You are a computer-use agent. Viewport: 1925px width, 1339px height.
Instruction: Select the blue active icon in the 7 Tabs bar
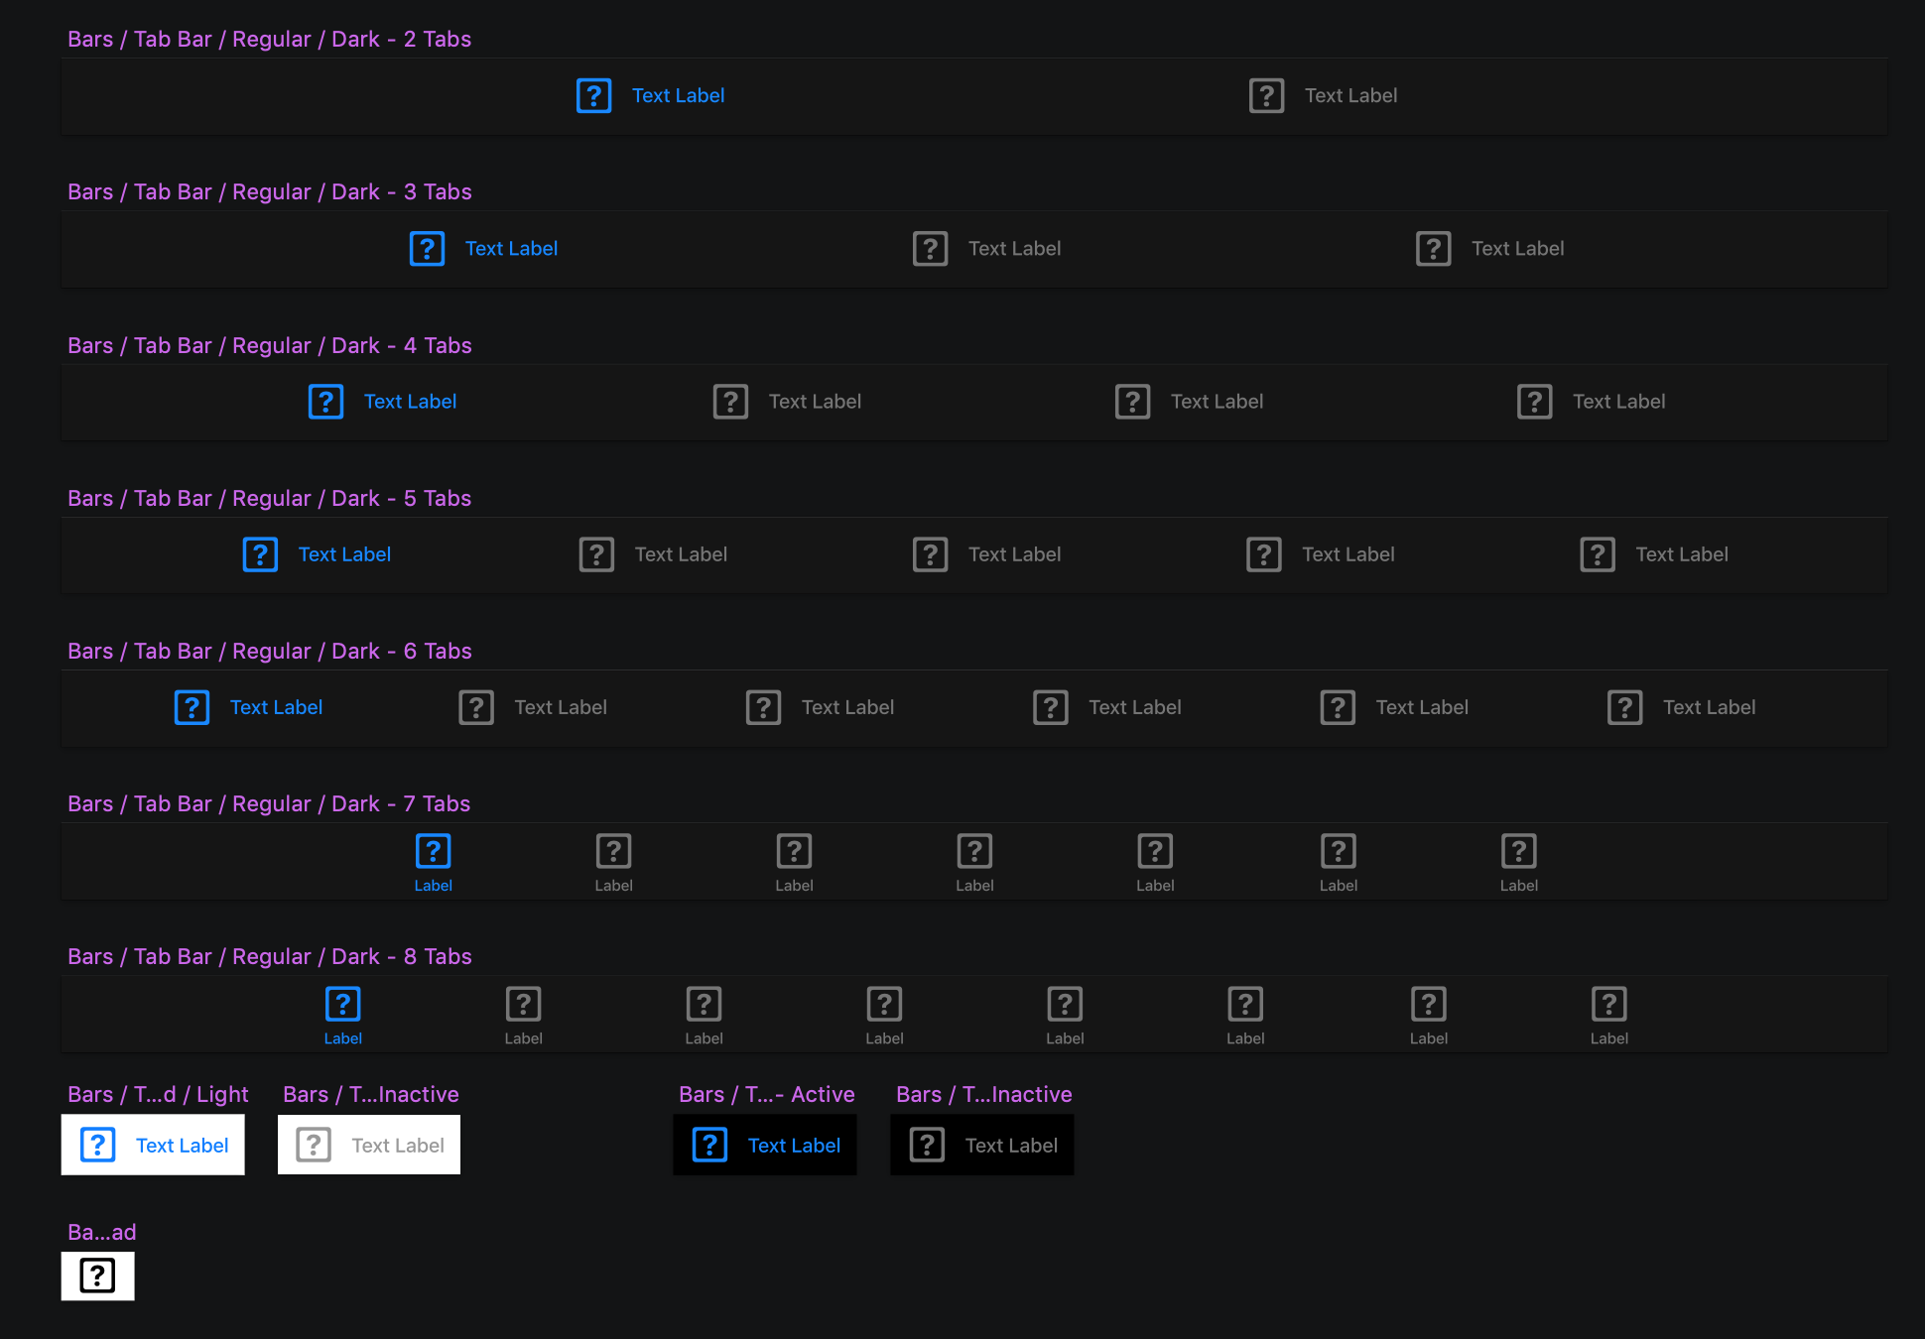pos(433,851)
